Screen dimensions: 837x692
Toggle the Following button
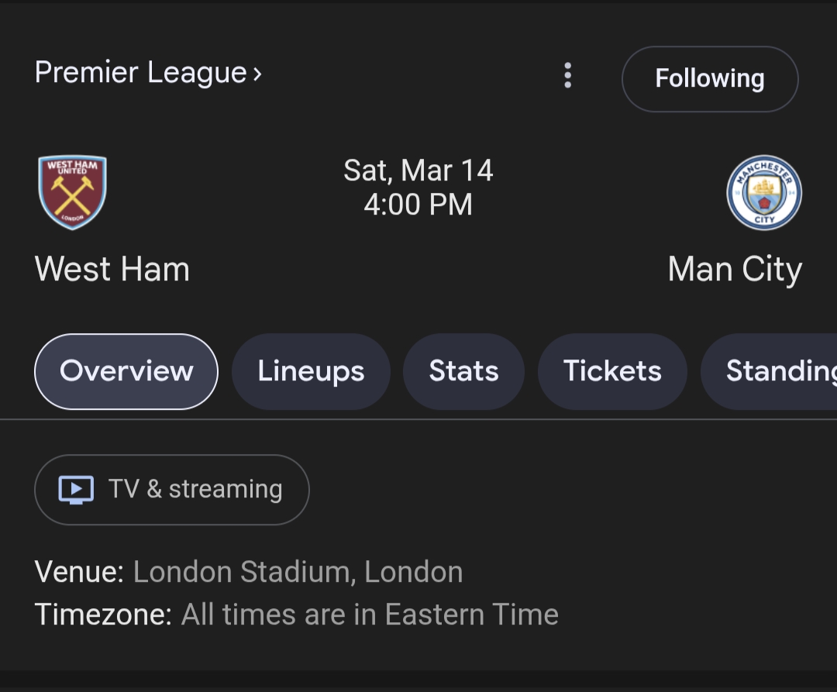(x=709, y=79)
